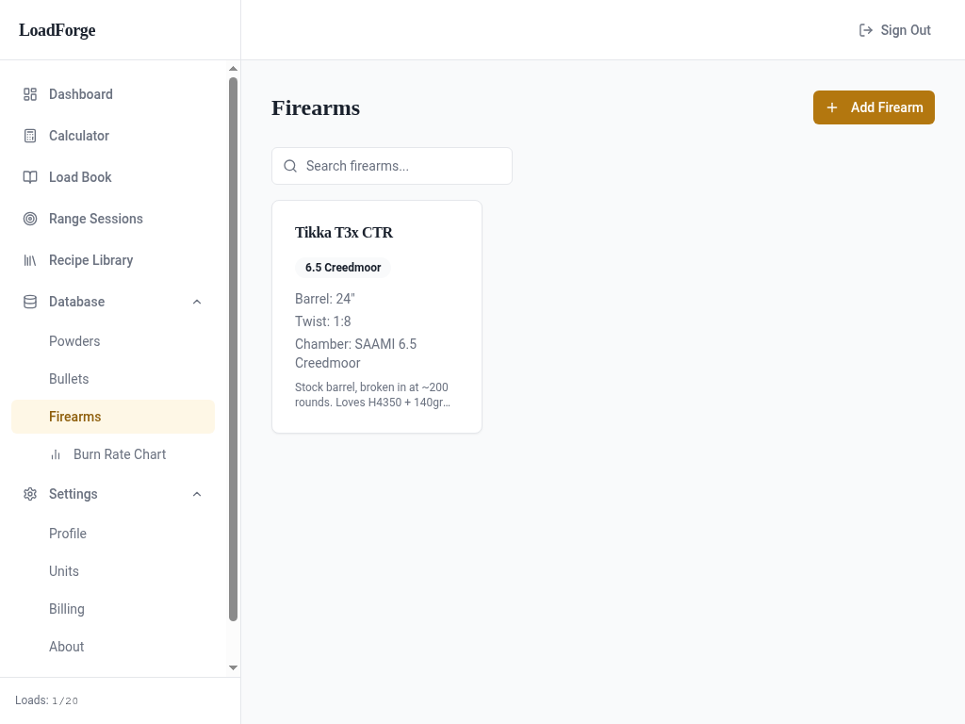Focus the Search firearms input field
Viewport: 965px width, 724px height.
click(x=392, y=166)
